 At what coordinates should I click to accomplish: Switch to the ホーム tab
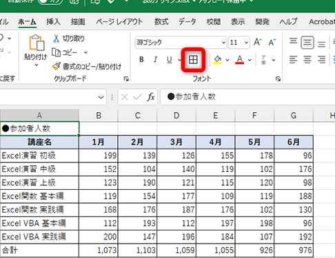27,22
